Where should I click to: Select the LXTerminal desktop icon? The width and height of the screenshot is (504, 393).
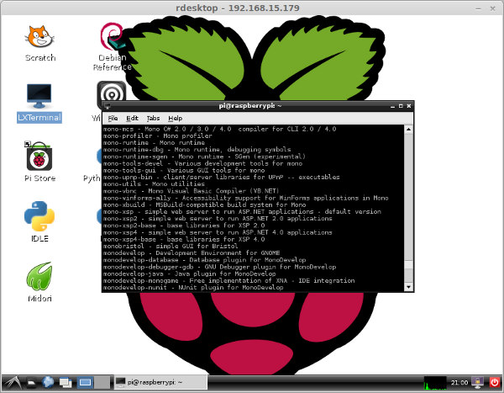pyautogui.click(x=39, y=103)
